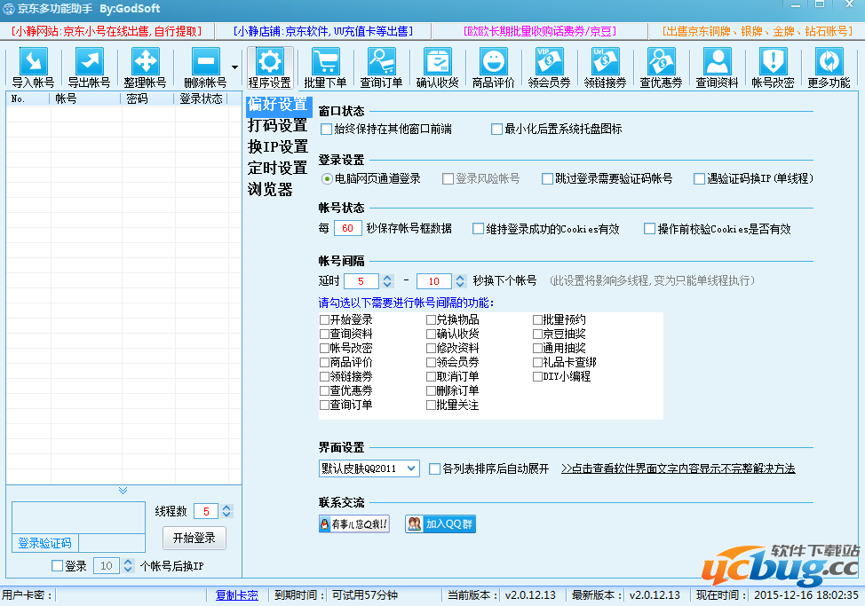Image resolution: width=865 pixels, height=606 pixels.
Task: Click the 导出帐号 export accounts icon
Action: coord(89,63)
